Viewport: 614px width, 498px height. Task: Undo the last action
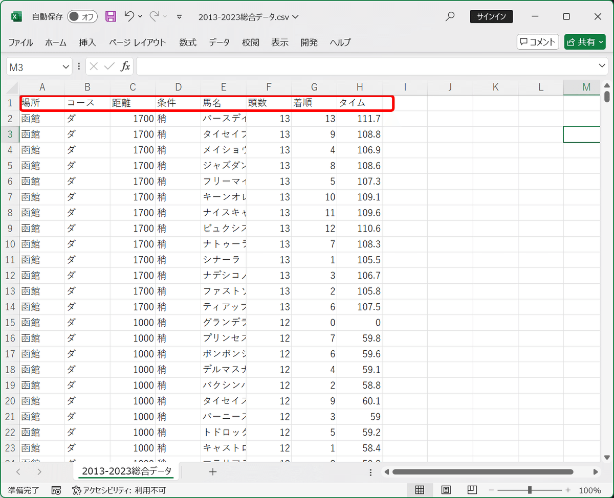[x=129, y=16]
